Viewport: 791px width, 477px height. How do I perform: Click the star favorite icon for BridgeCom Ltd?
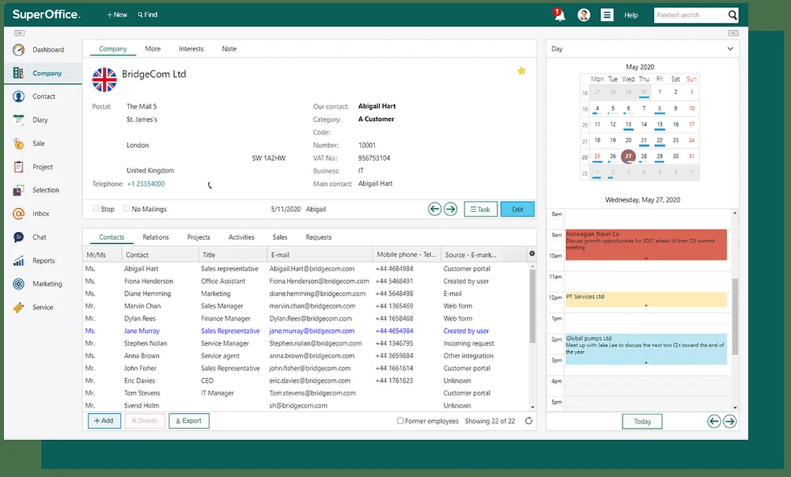(521, 70)
